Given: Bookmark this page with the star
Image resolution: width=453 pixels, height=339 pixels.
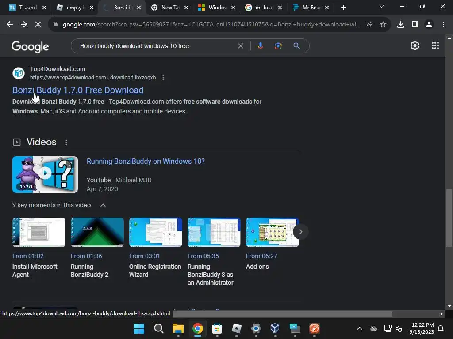Looking at the screenshot, I should (383, 25).
